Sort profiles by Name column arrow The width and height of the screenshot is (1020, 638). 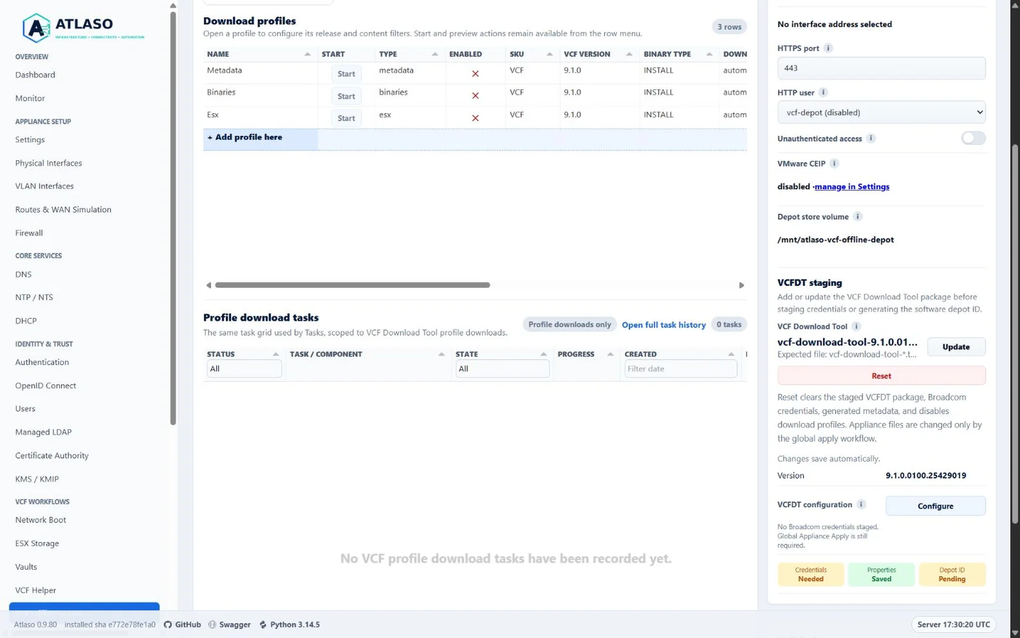(x=307, y=54)
